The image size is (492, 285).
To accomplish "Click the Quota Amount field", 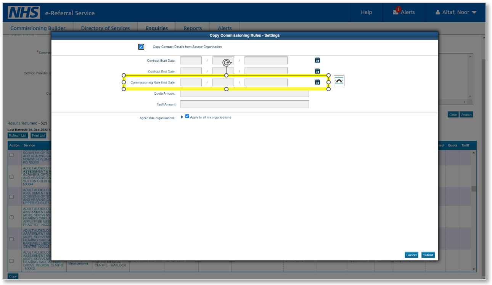I will tap(244, 93).
